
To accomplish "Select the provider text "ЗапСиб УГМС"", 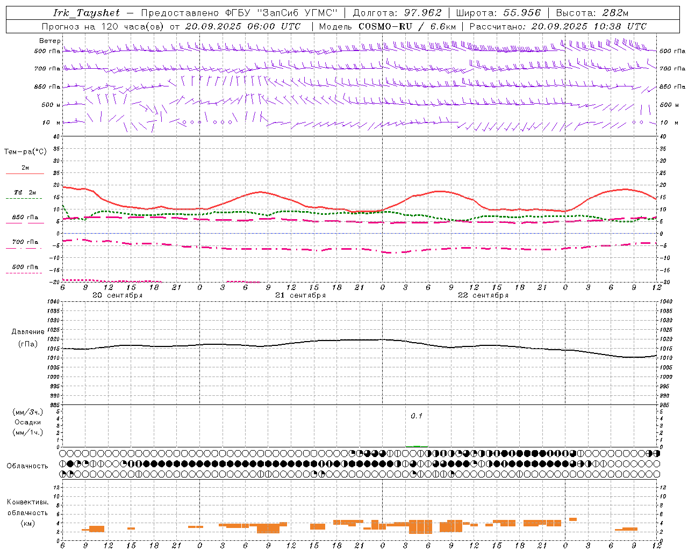I will point(297,13).
